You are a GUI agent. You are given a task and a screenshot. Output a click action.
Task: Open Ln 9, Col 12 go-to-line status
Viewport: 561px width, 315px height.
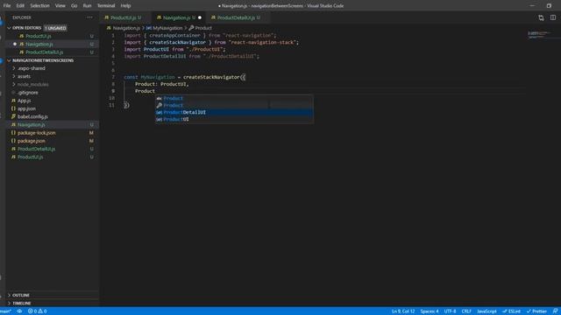[x=403, y=311]
